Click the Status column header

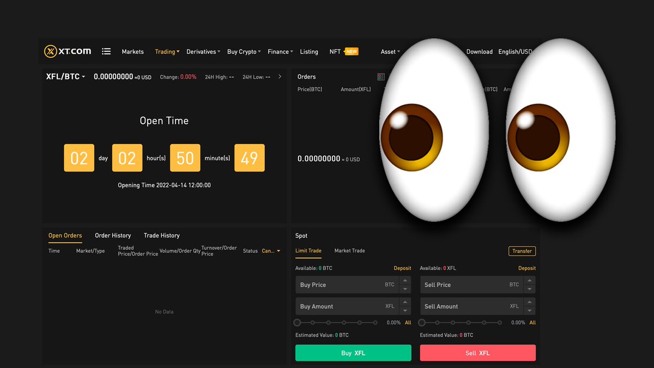click(x=250, y=251)
